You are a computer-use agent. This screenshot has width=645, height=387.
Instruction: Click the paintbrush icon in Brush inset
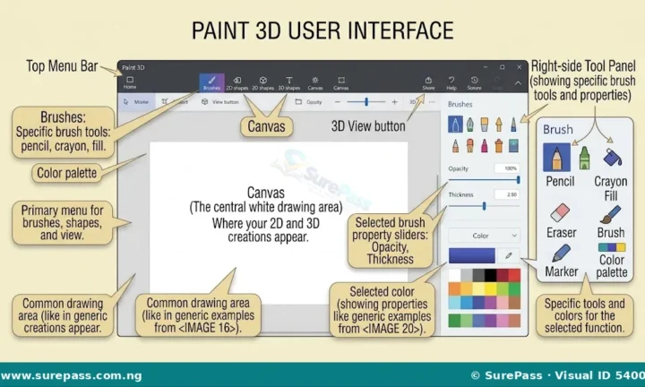pos(610,215)
